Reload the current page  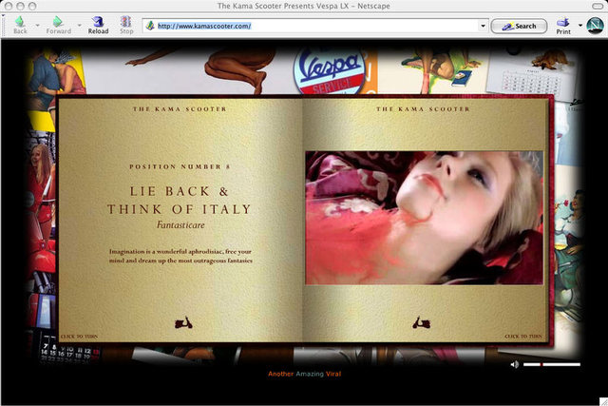[98, 26]
